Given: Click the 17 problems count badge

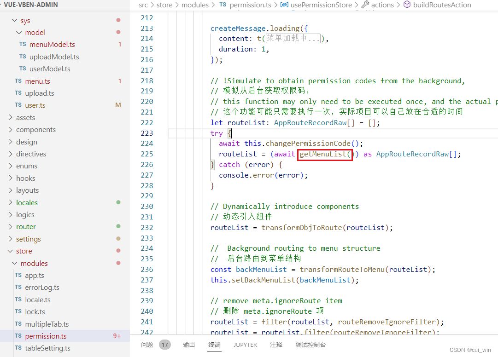Looking at the screenshot, I should coord(165,345).
